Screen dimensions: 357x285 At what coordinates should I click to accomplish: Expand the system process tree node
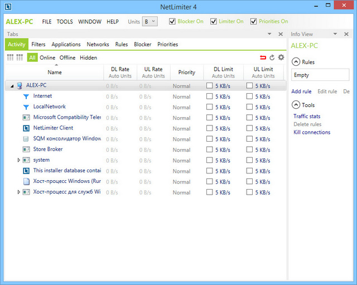[18, 160]
